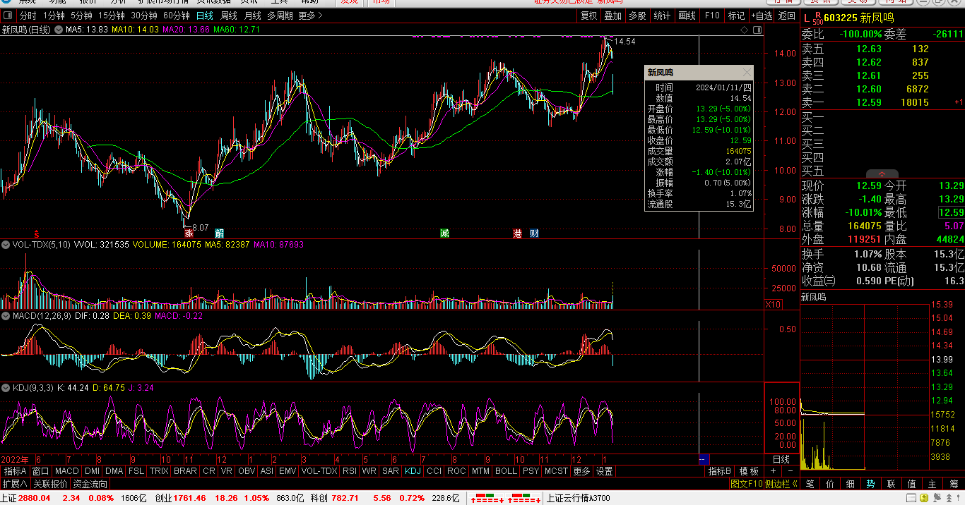Toggle the side panel layout icon above chart
The height and width of the screenshot is (505, 965).
tap(757, 30)
